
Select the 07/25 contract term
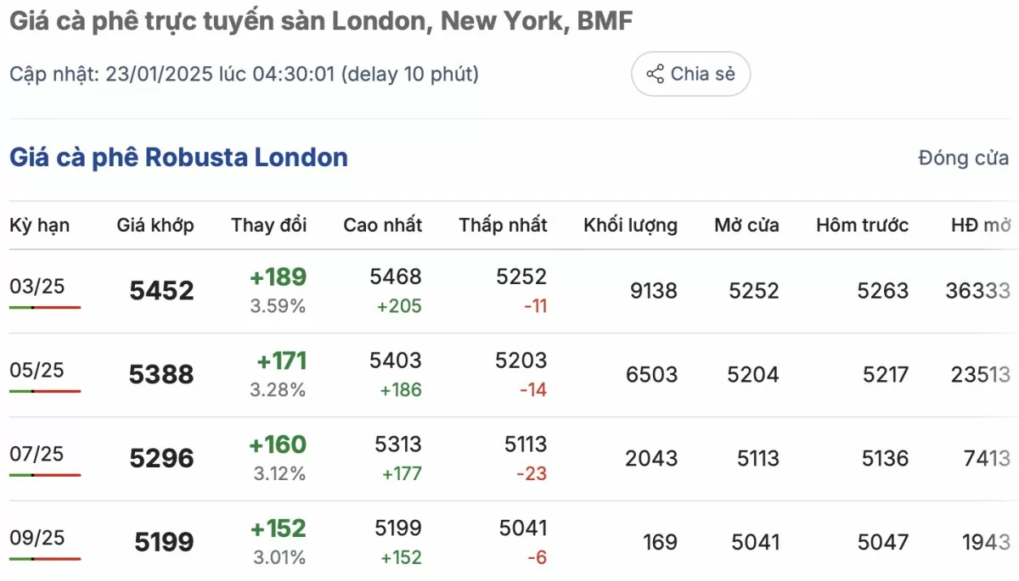37,454
